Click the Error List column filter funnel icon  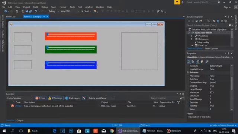click(178, 102)
